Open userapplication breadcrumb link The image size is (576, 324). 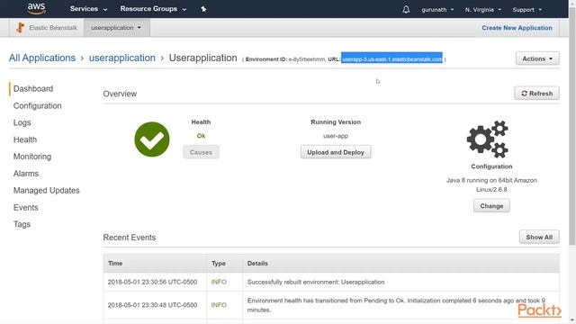tap(122, 58)
